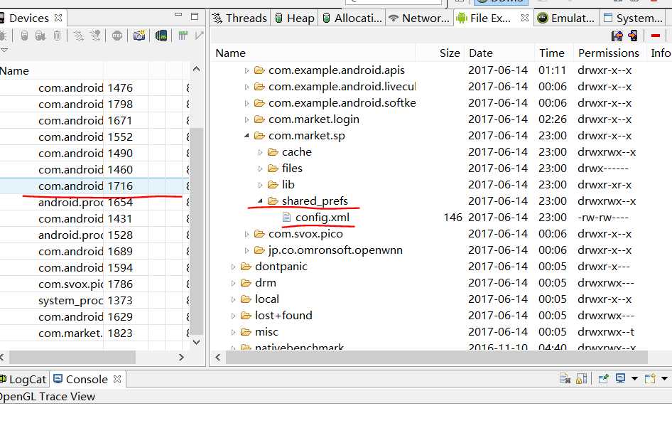Switch to the Heap tab
The width and height of the screenshot is (672, 433).
pos(295,18)
